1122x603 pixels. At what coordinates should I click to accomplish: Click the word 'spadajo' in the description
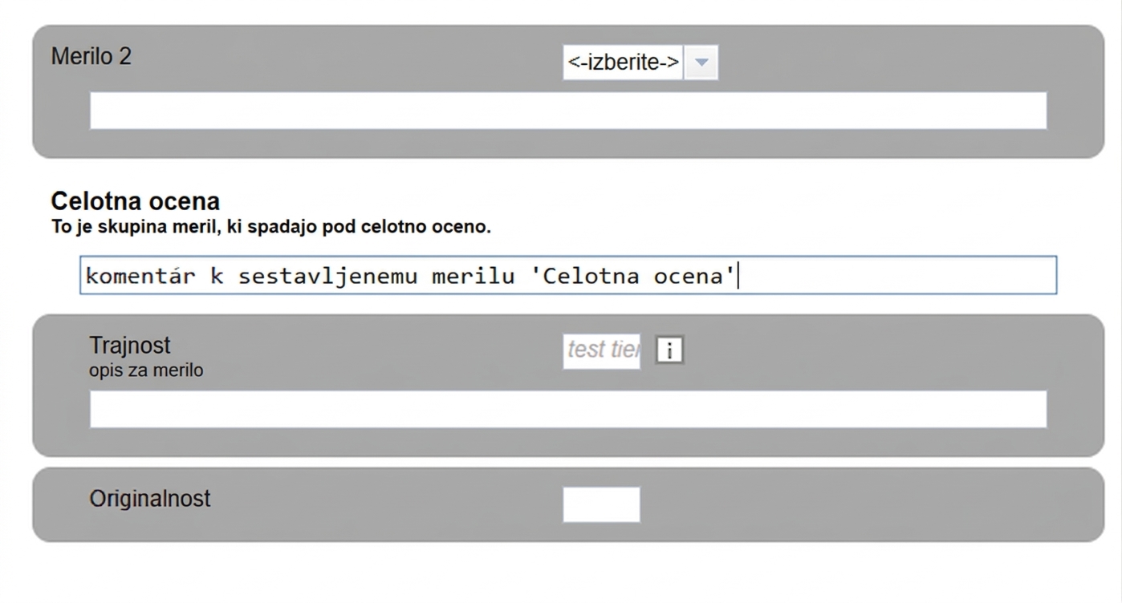[291, 227]
